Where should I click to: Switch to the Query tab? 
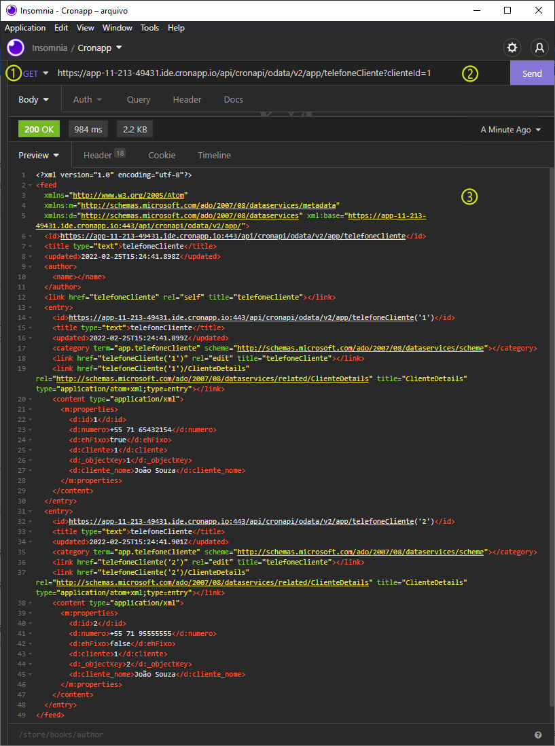(x=139, y=99)
